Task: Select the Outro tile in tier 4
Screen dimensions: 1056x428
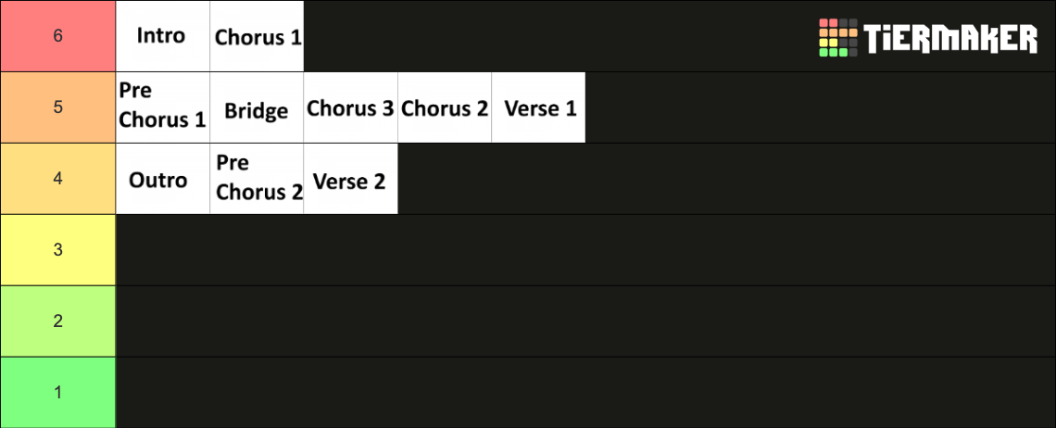Action: tap(163, 179)
